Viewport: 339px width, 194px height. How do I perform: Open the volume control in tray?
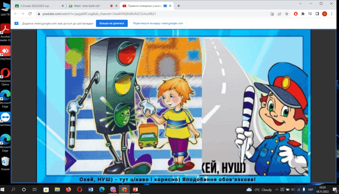click(293, 190)
